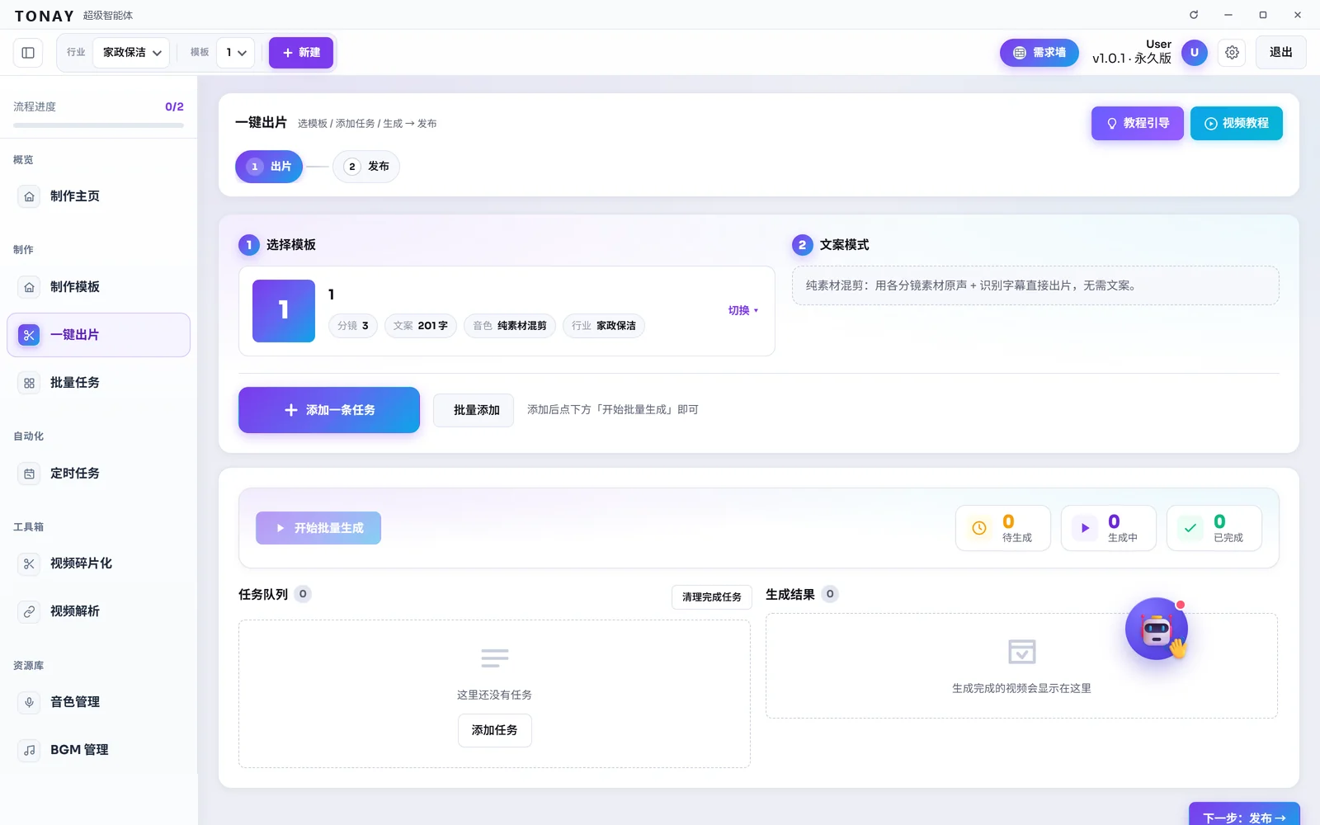Click the 分镜 3 tag
Screen dimensions: 1320x825
pyautogui.click(x=353, y=326)
